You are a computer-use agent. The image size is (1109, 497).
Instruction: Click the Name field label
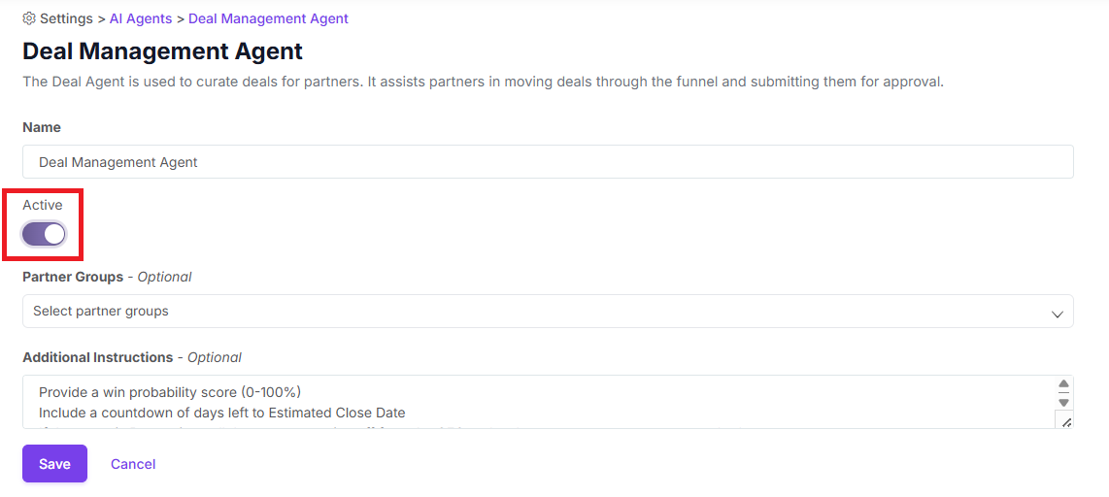[42, 127]
